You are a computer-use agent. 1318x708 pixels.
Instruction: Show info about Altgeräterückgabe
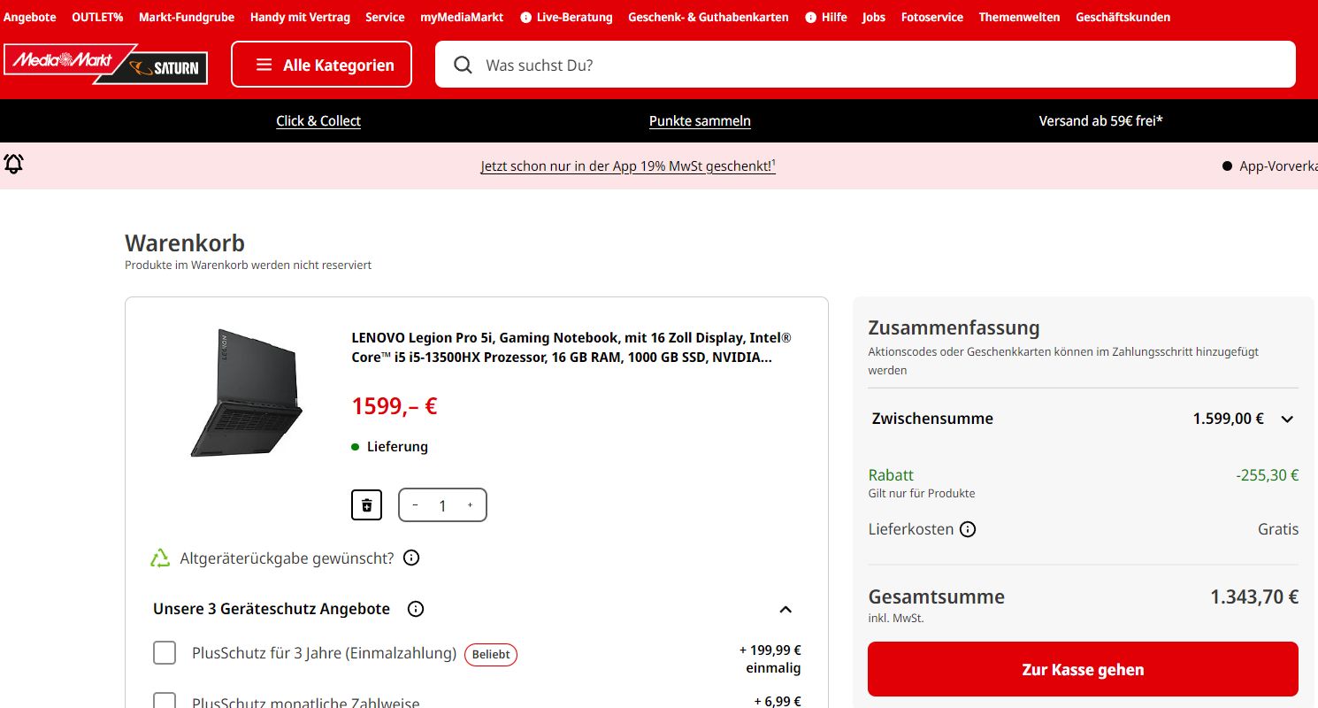point(411,558)
